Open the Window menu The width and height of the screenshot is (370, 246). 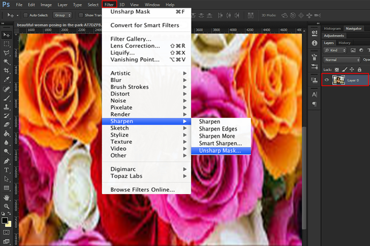(x=152, y=5)
